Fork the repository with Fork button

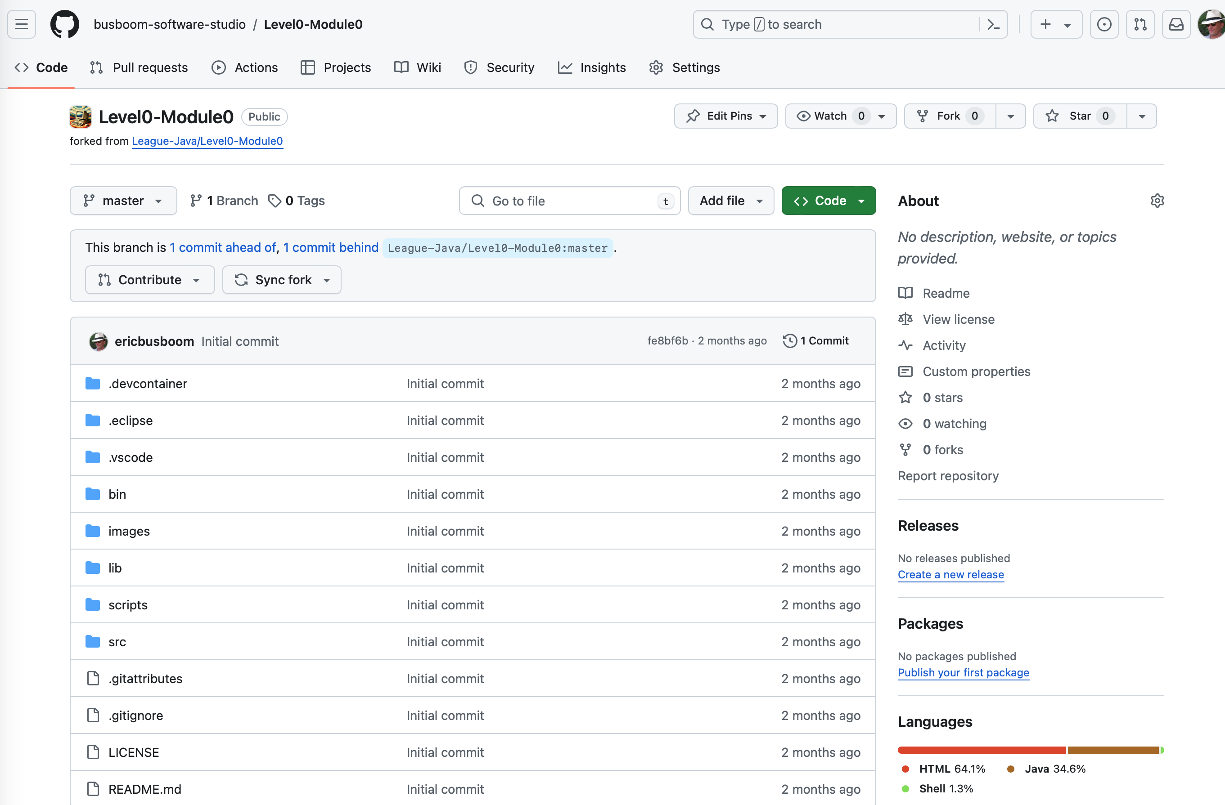950,116
